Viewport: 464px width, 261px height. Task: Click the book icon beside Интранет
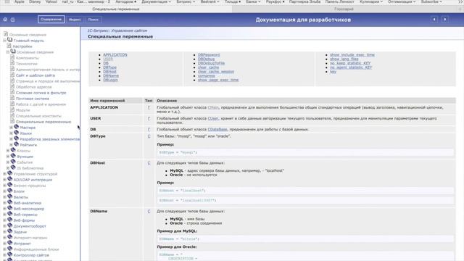9,243
